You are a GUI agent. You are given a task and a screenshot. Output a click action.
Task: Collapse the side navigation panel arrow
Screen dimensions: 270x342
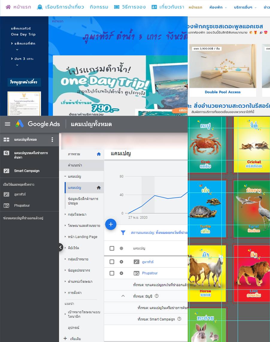pos(61,247)
